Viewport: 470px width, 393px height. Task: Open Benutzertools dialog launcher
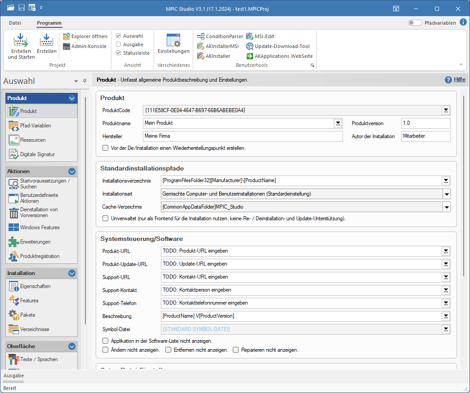coord(312,65)
